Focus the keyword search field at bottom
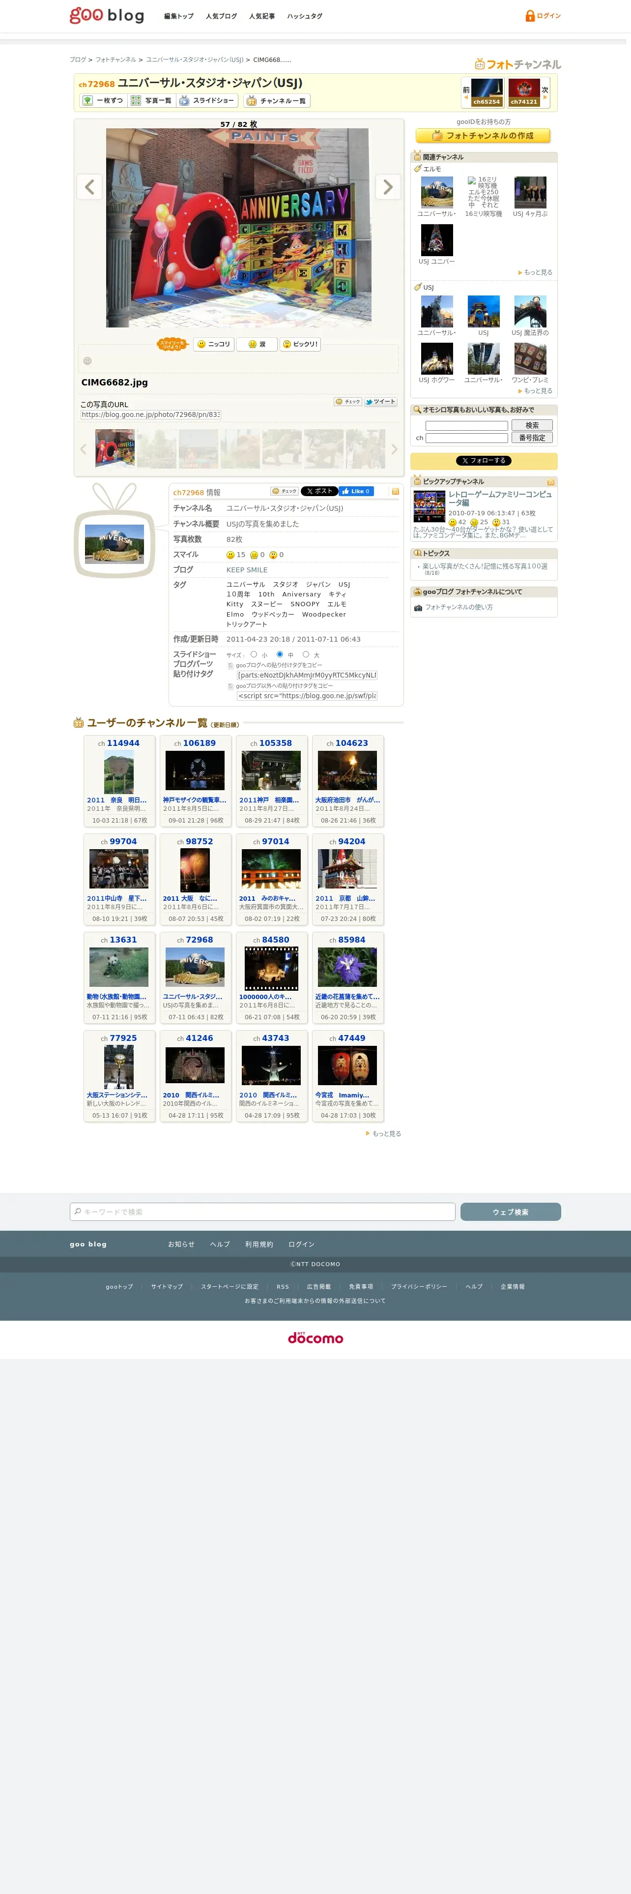This screenshot has width=631, height=1894. click(x=262, y=1212)
